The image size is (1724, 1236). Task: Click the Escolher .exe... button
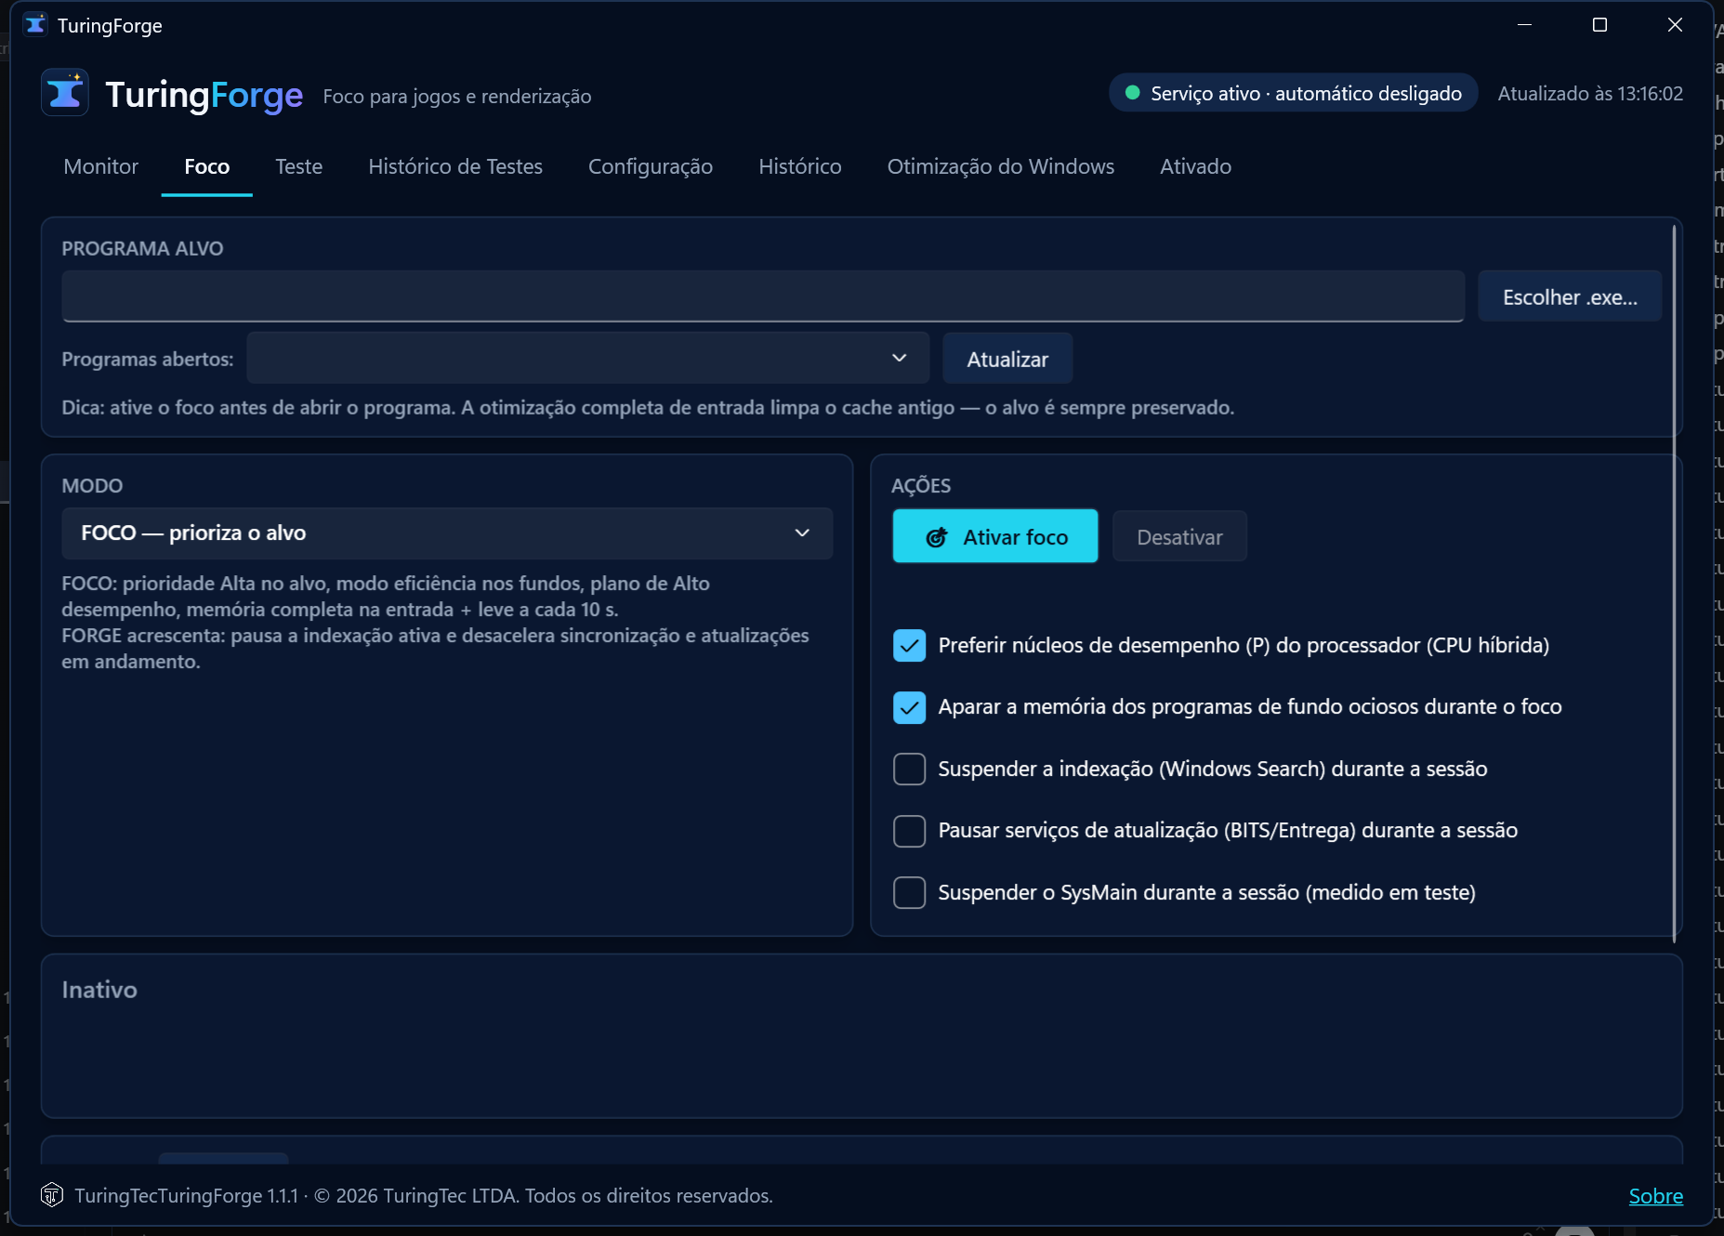pyautogui.click(x=1570, y=297)
